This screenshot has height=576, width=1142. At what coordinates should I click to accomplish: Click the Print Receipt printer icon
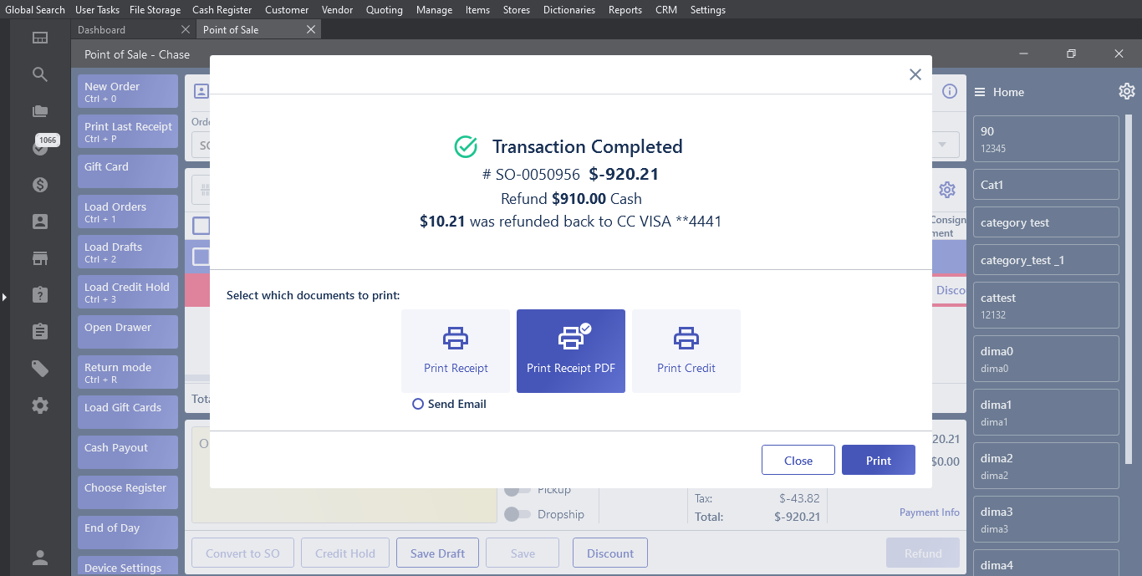456,339
